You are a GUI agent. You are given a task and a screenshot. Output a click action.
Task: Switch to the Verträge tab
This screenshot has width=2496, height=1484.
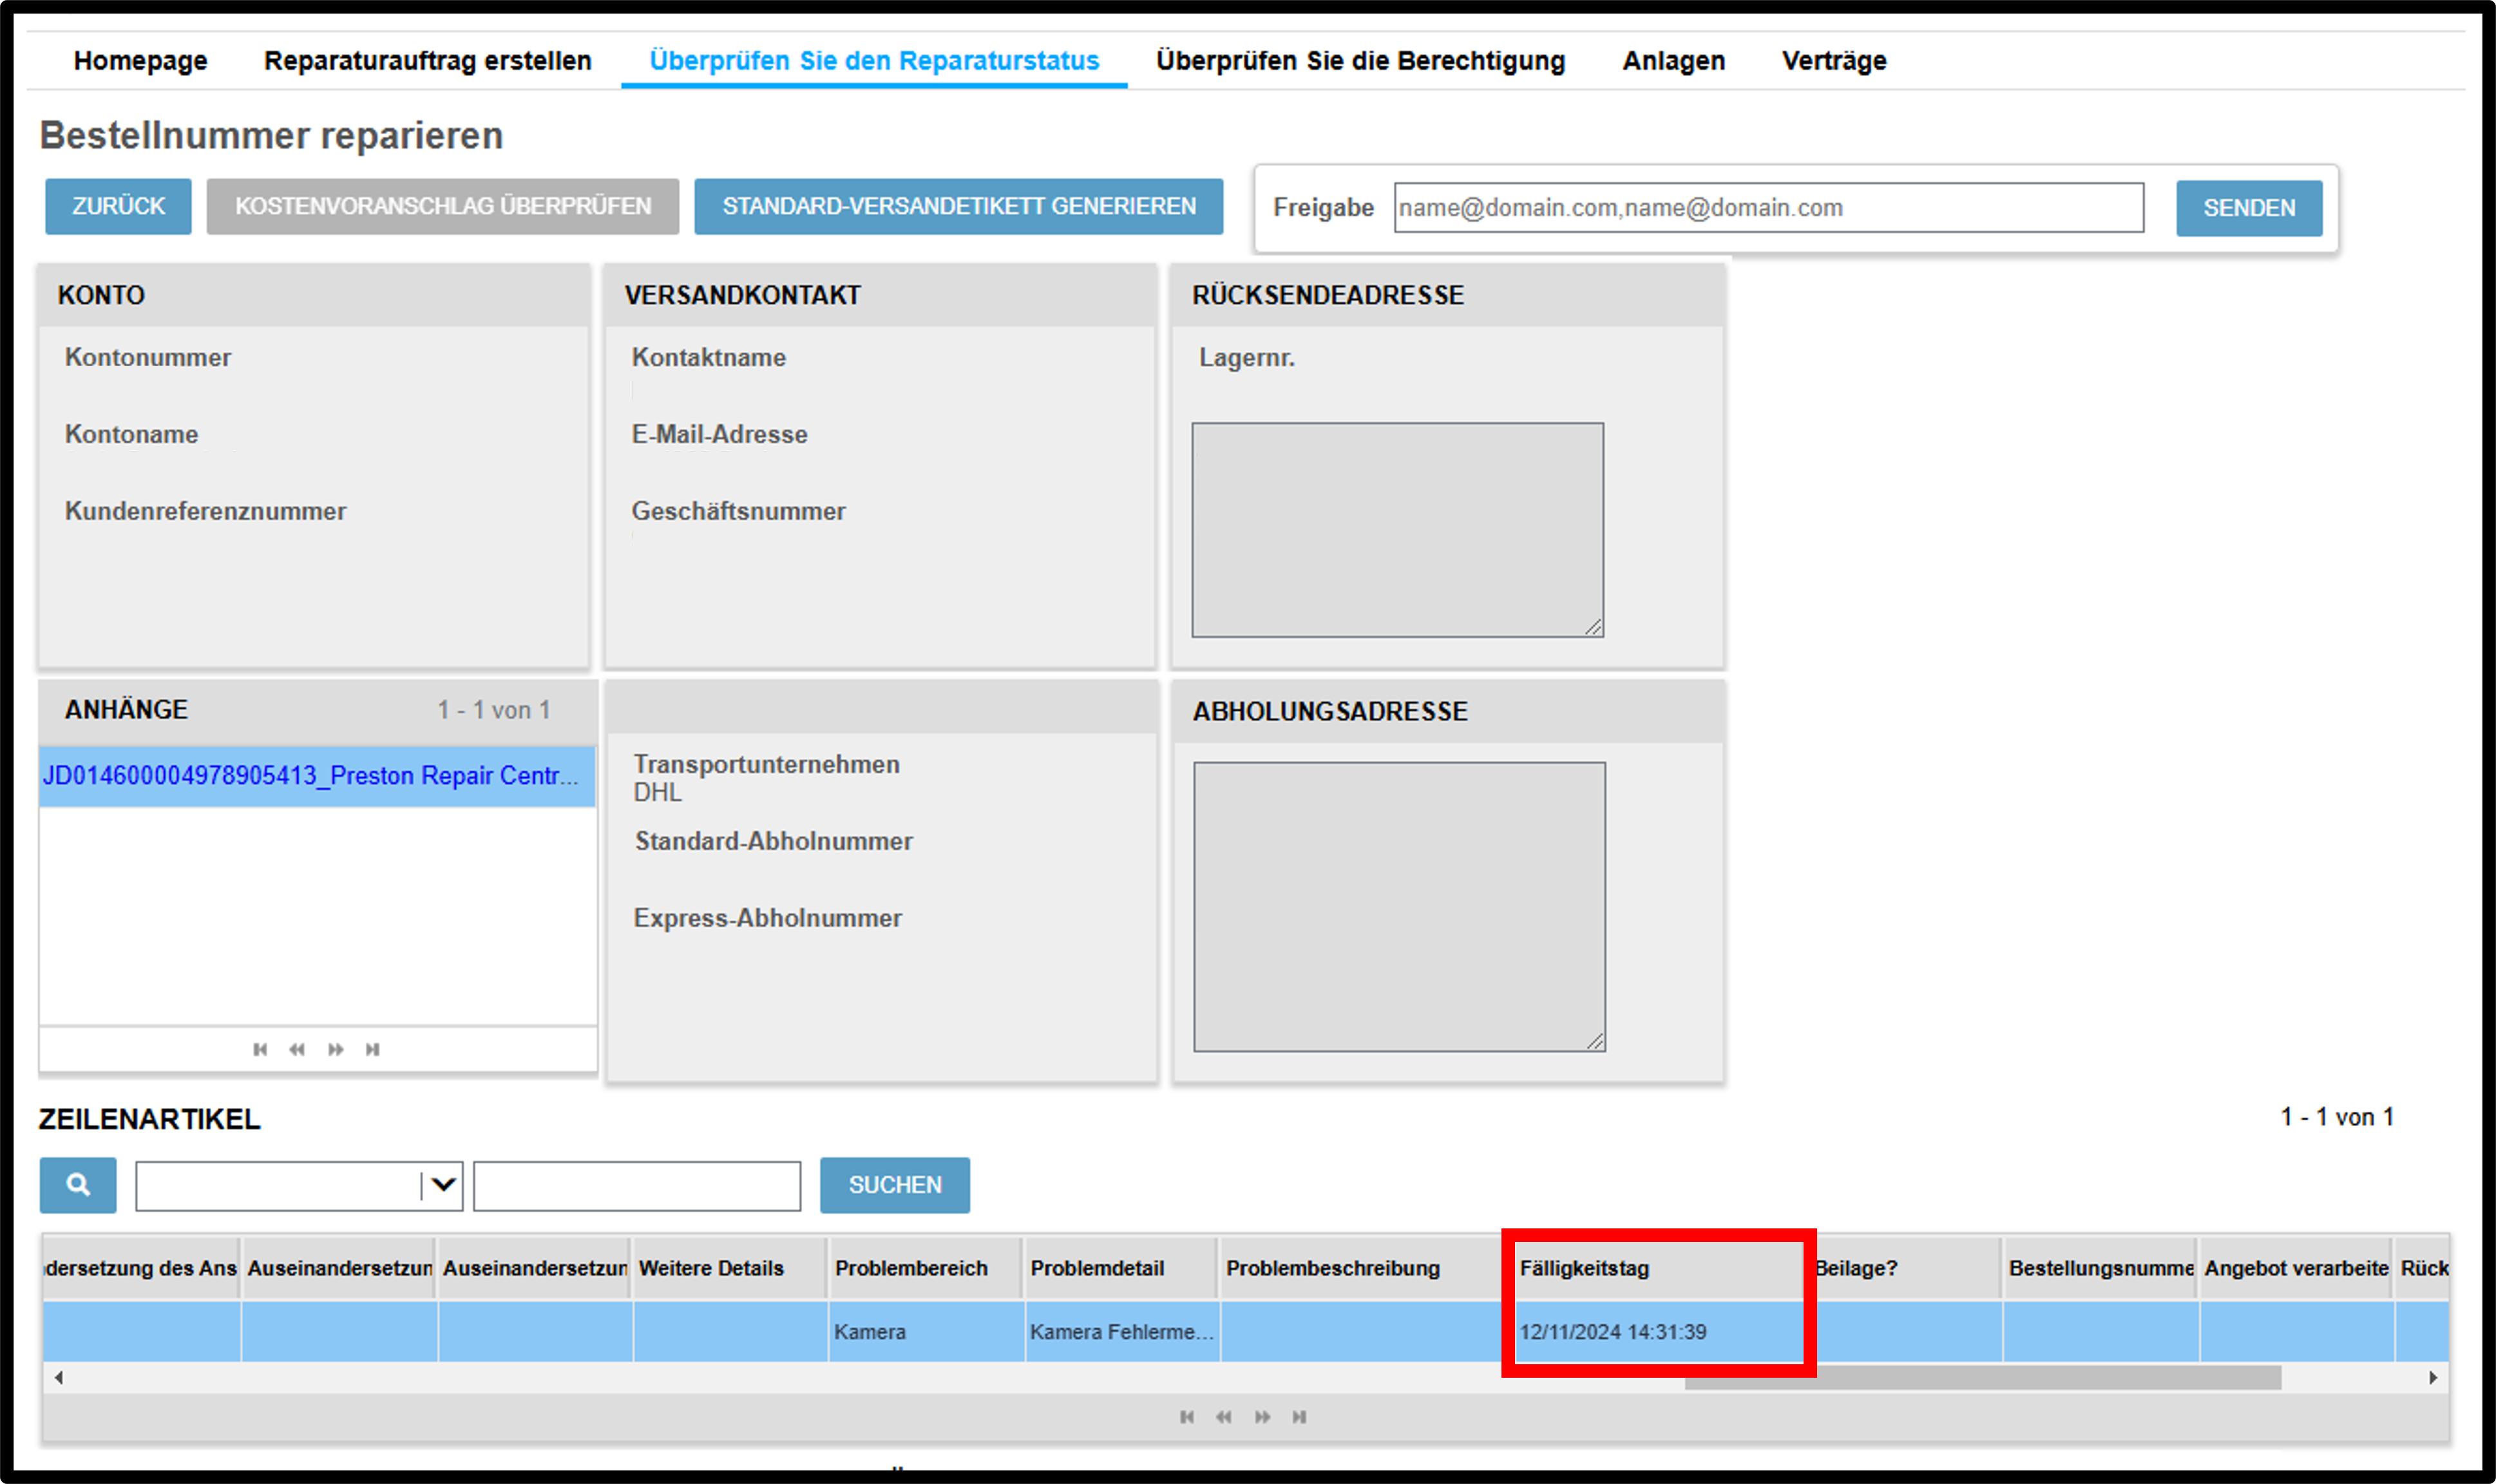1834,61
